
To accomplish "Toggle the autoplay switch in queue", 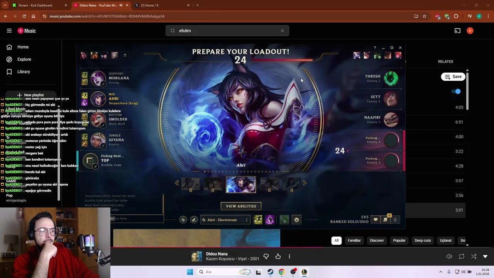I will (x=456, y=92).
